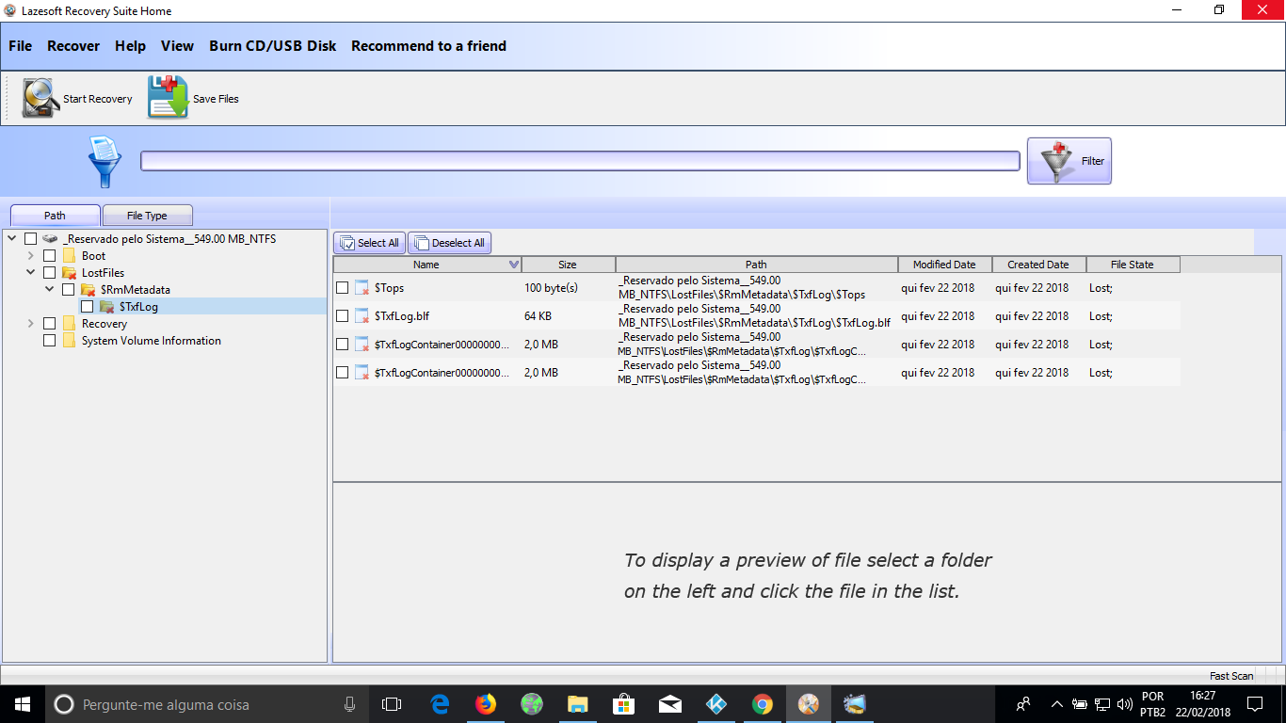Collapse the $RmMetadata folder node
The image size is (1286, 723).
point(50,290)
